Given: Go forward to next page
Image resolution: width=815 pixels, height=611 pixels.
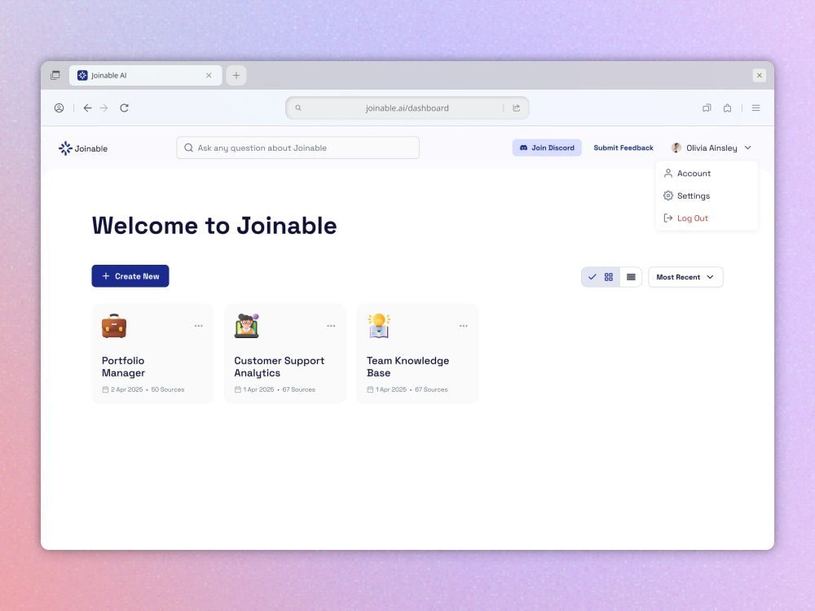Looking at the screenshot, I should click(104, 108).
